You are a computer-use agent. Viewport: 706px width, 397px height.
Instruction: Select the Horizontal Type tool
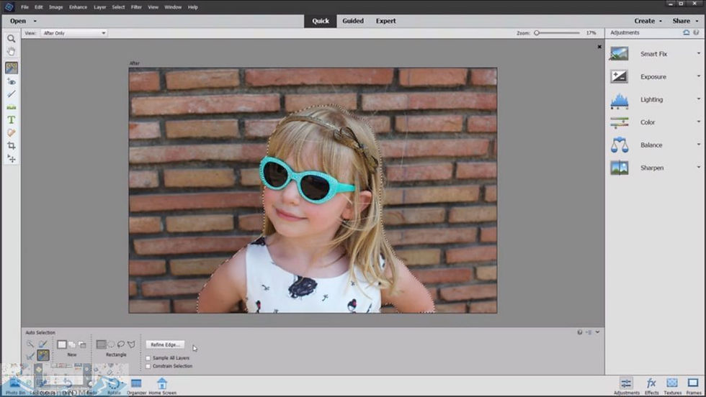[12, 119]
